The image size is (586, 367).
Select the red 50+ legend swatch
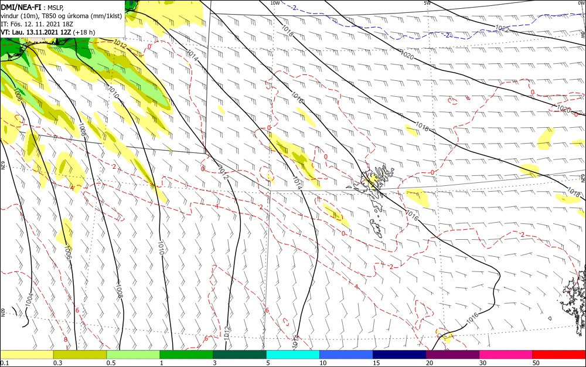pos(559,355)
